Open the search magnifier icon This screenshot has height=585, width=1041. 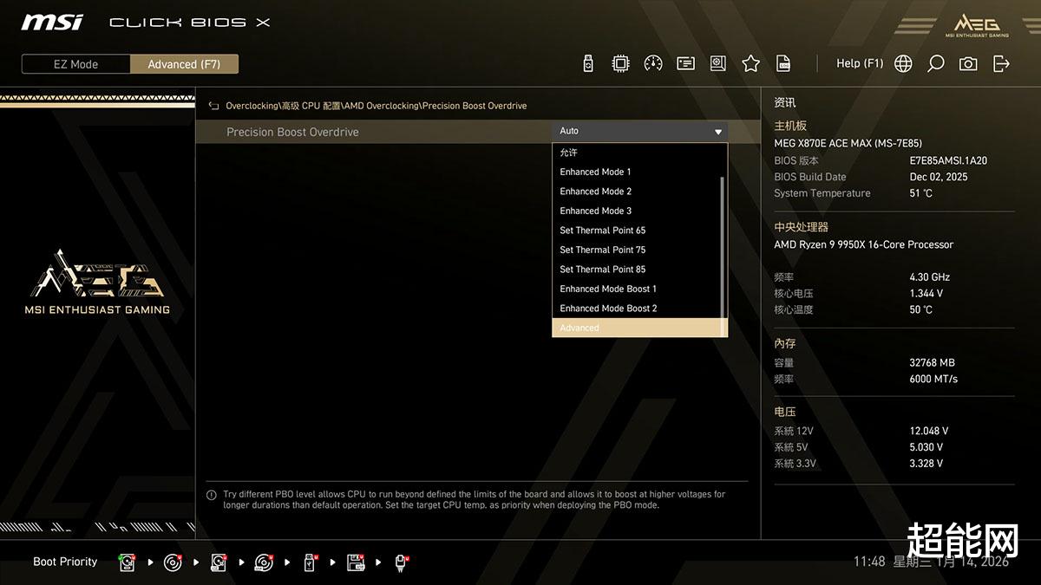pos(935,63)
